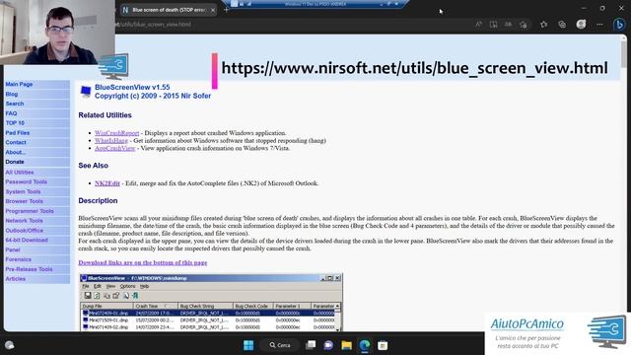Image resolution: width=631 pixels, height=355 pixels.
Task: Click the Donate sidebar link
Action: pyautogui.click(x=15, y=162)
